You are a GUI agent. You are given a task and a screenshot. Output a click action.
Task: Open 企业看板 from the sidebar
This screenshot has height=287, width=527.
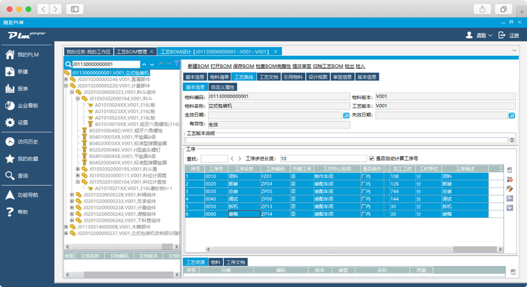(x=28, y=106)
